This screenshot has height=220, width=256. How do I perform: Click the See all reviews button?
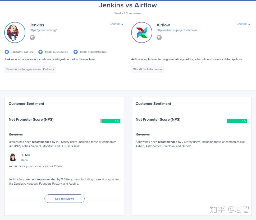pos(65,199)
